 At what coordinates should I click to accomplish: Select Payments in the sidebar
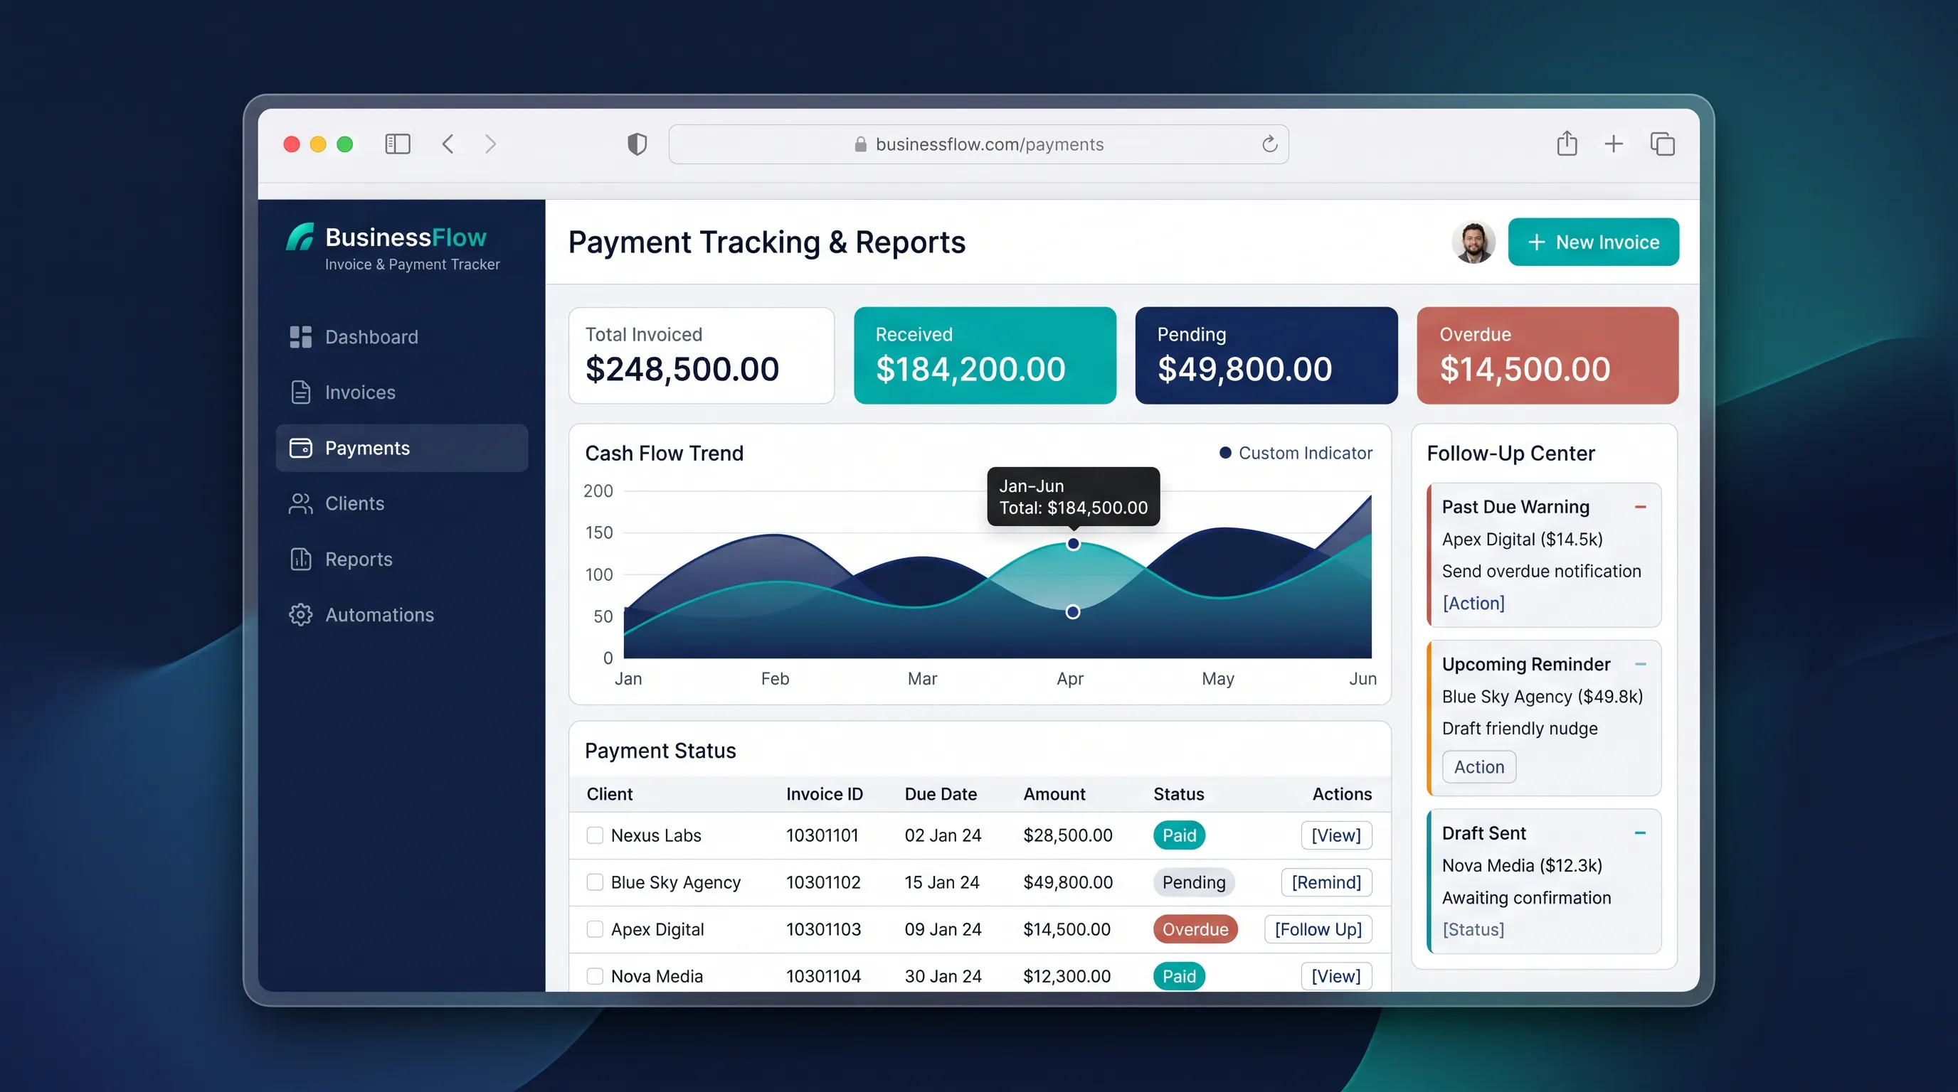tap(401, 448)
